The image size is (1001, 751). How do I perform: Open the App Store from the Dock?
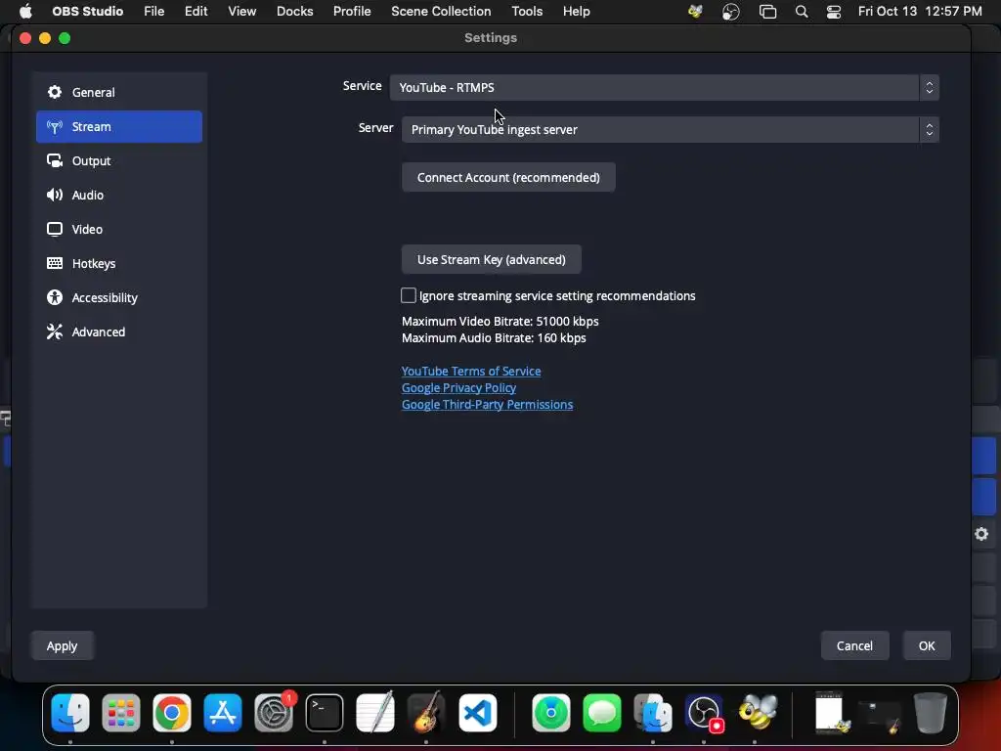[x=223, y=712]
